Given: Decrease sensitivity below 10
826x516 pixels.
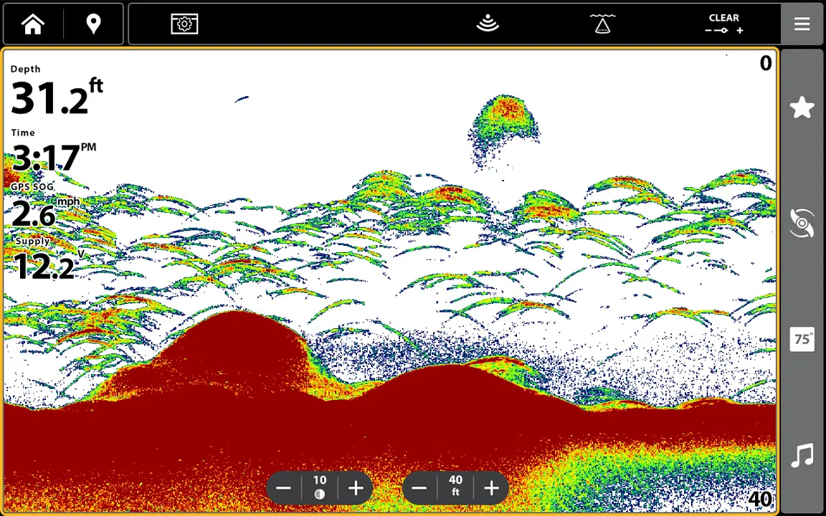Looking at the screenshot, I should 283,488.
